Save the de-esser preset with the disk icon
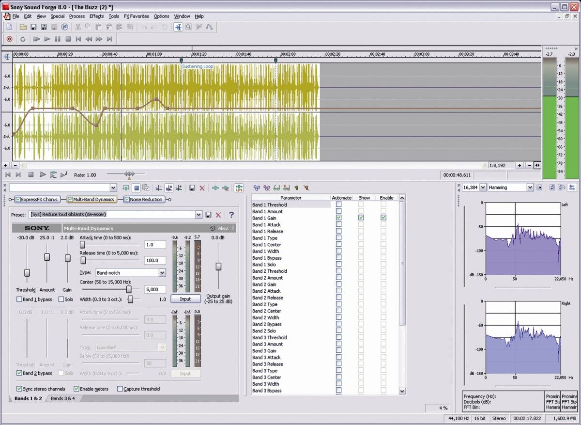 [208, 215]
